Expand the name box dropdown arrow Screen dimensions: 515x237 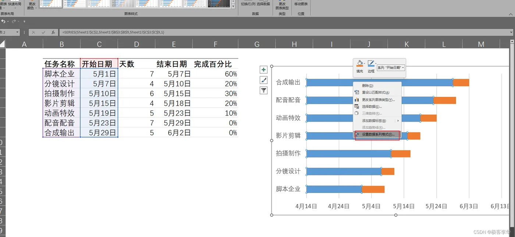pos(17,32)
